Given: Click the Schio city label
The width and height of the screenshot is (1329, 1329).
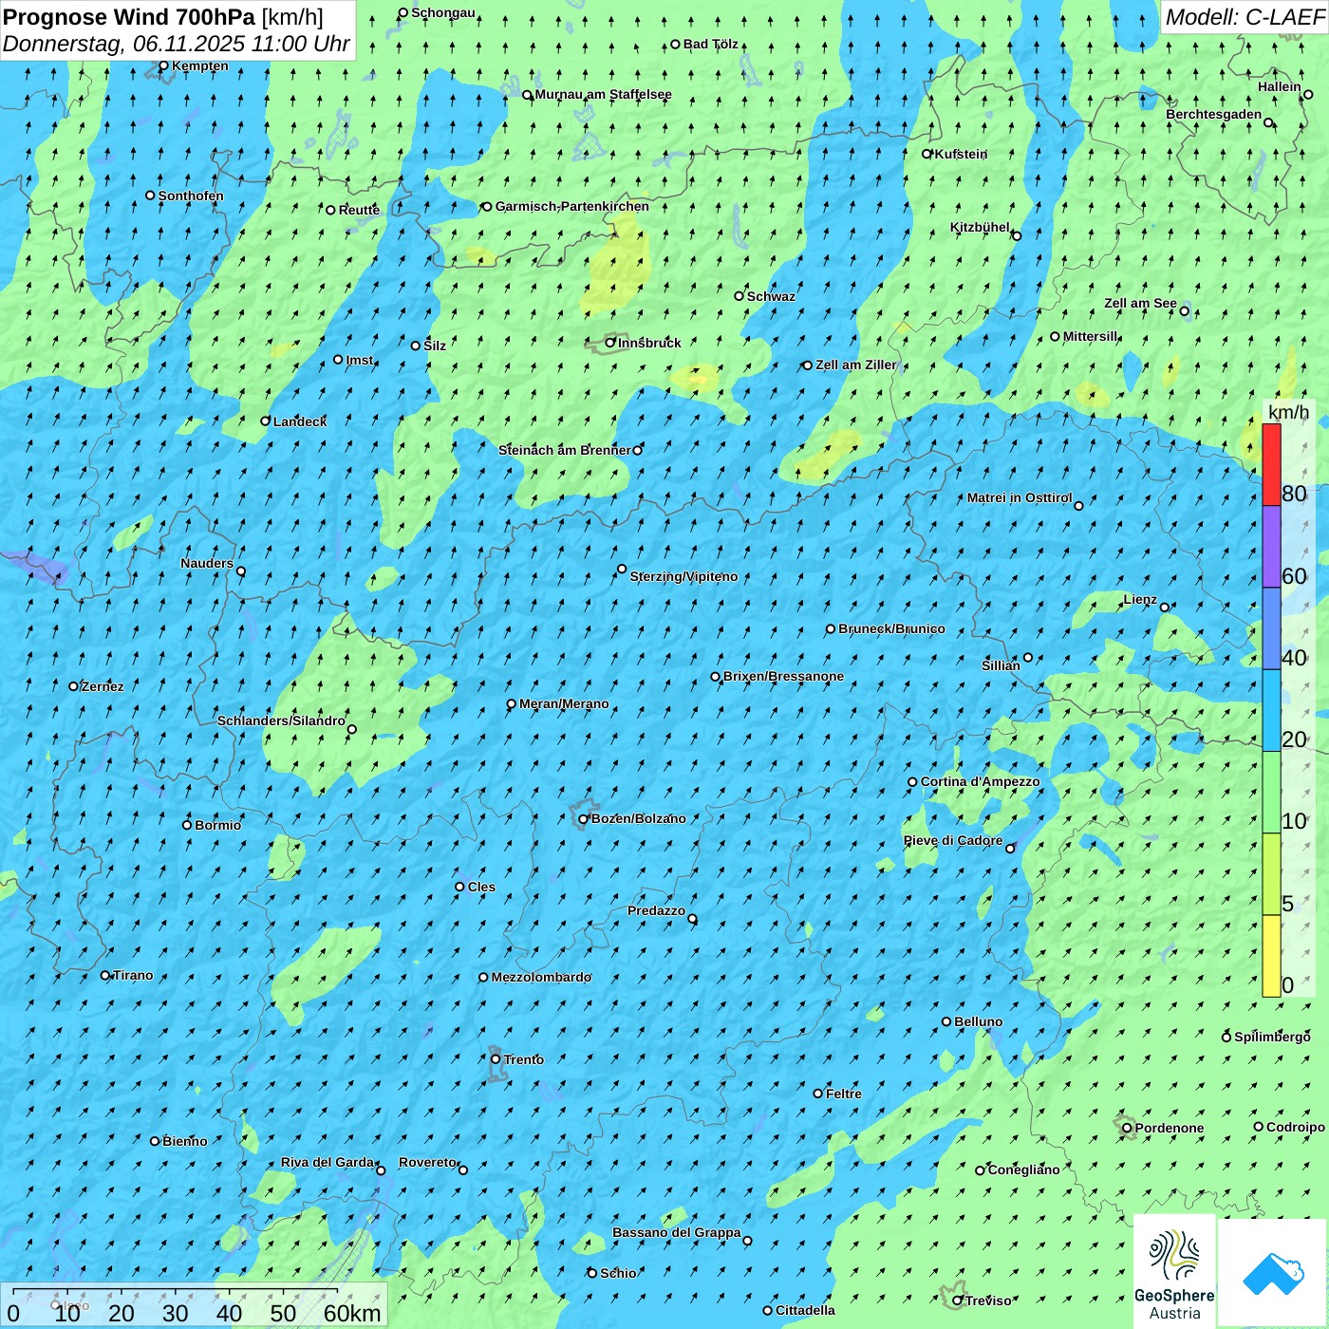Looking at the screenshot, I should coord(618,1273).
